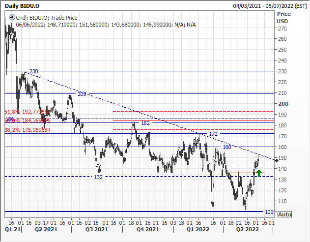Click the green up arrow marker
The width and height of the screenshot is (310, 242).
pyautogui.click(x=259, y=173)
